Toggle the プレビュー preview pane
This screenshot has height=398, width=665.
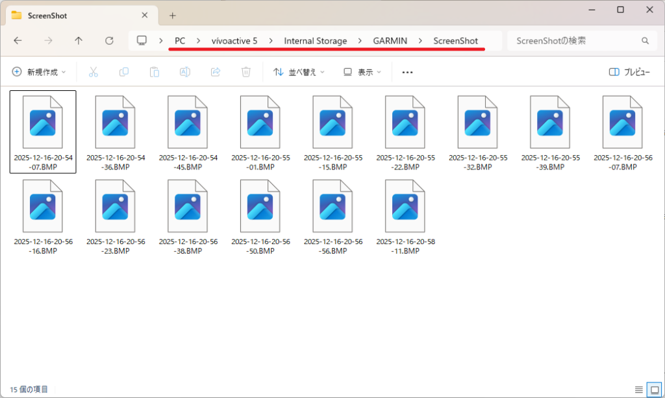629,72
